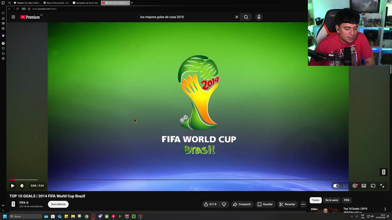The height and width of the screenshot is (220, 392).
Task: Open Opera main menu logo
Action: click(3, 3)
